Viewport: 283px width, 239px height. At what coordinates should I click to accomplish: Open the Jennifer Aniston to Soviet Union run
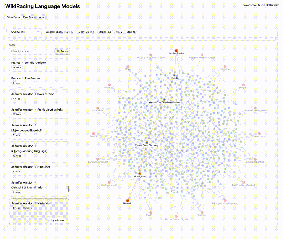[x=39, y=96]
